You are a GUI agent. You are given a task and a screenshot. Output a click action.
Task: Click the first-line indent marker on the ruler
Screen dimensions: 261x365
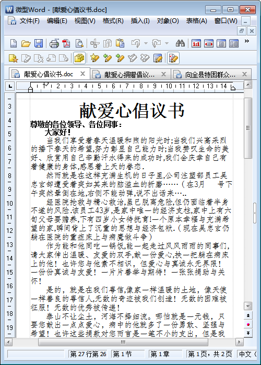[x=46, y=84]
